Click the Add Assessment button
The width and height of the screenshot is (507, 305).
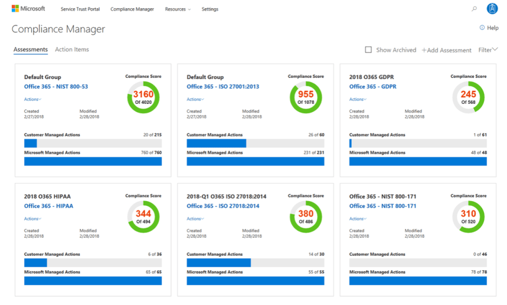pos(446,50)
